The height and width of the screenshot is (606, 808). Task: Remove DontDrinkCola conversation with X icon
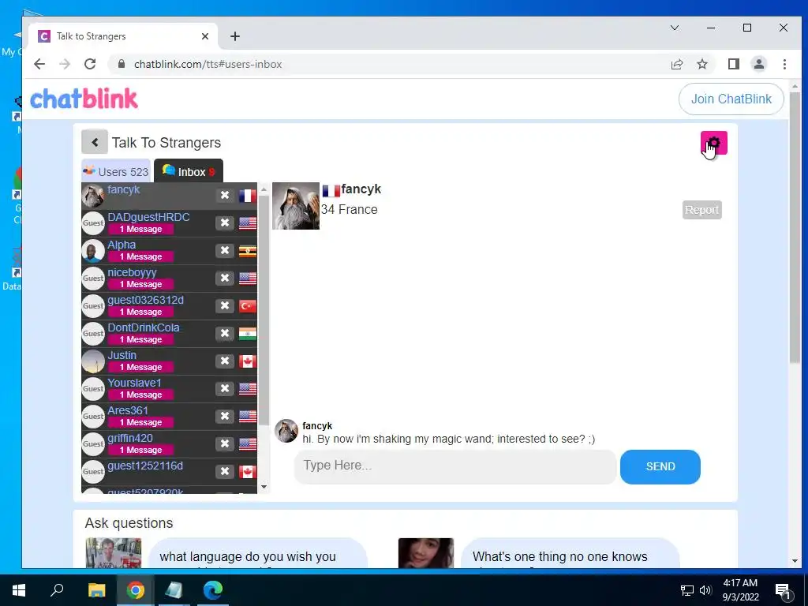pos(225,334)
